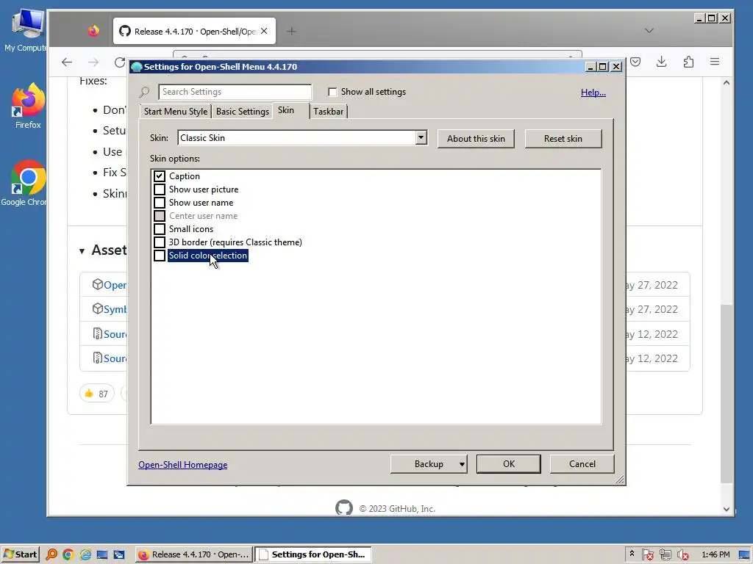Image resolution: width=753 pixels, height=564 pixels.
Task: Open Action Center flag tray icon
Action: [647, 554]
